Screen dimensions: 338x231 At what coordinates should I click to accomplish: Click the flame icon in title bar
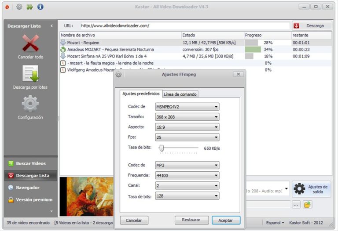(x=7, y=7)
